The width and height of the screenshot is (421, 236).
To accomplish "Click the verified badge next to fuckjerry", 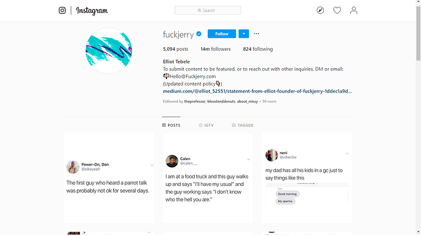I will (x=199, y=34).
